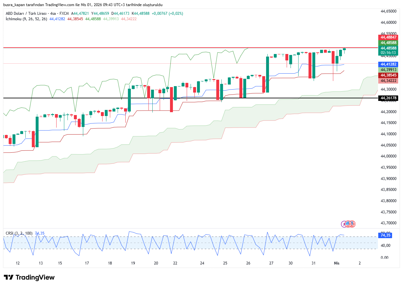
Task: Click the dark red 44,38545 axis label
Action: click(x=388, y=75)
